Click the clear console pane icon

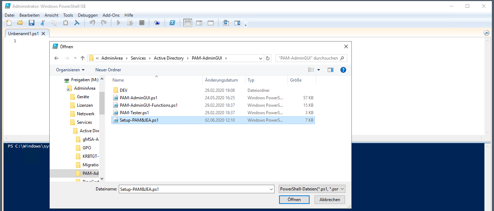pos(77,23)
